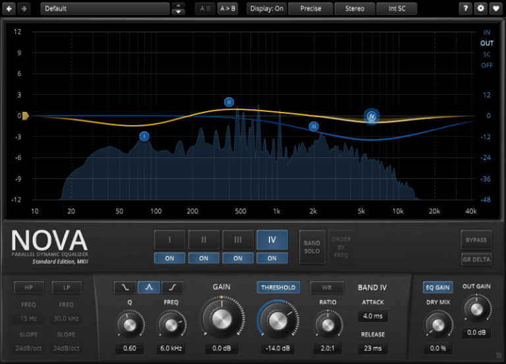Disable band III ON switch
Image resolution: width=506 pixels, height=364 pixels.
click(238, 258)
